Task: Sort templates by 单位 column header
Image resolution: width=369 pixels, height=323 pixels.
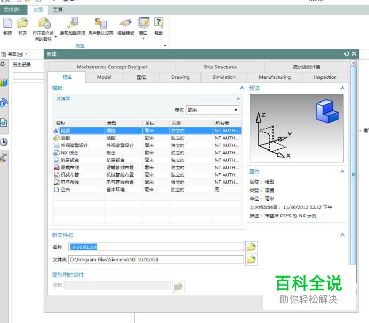Action: click(x=156, y=123)
